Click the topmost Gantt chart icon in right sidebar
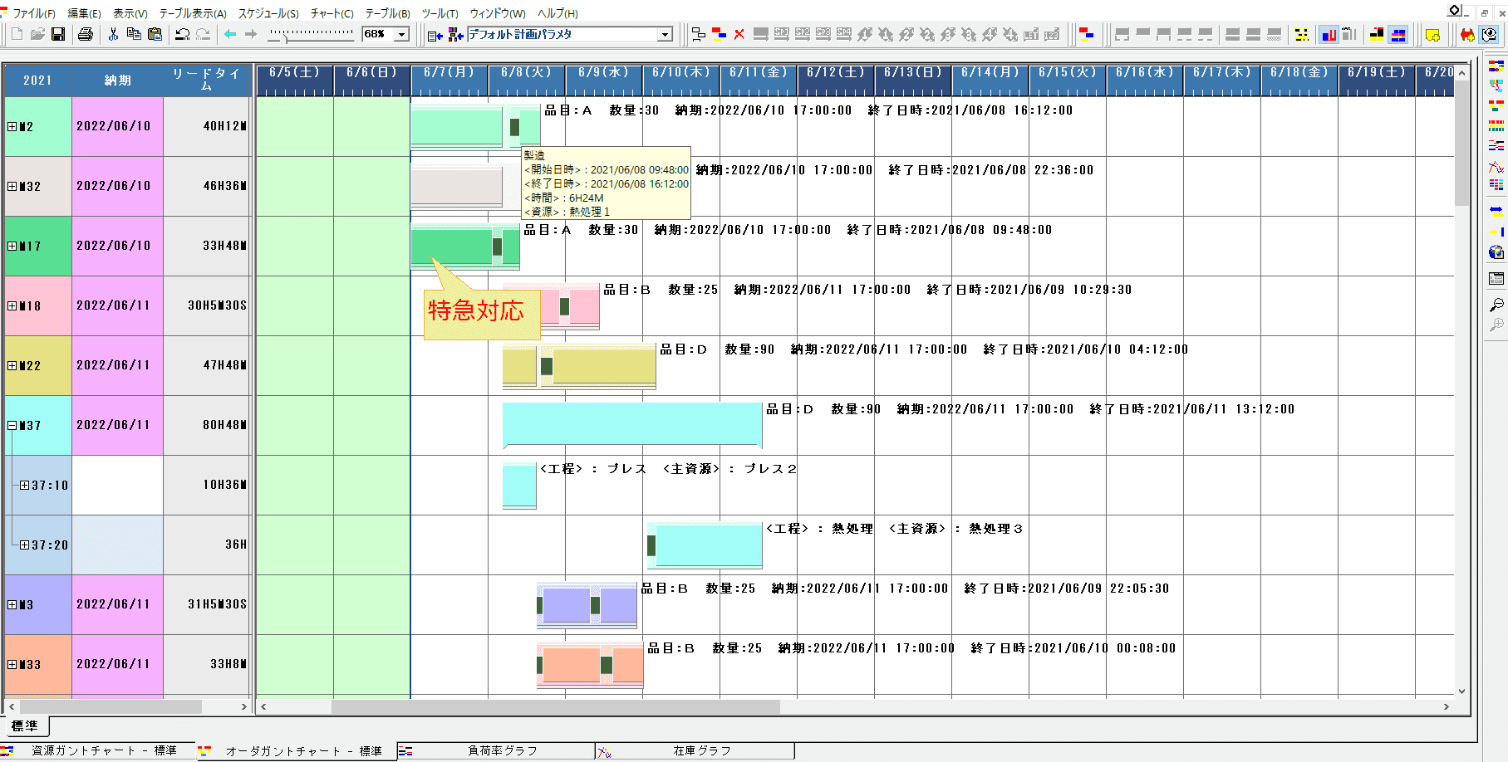 coord(1496,65)
